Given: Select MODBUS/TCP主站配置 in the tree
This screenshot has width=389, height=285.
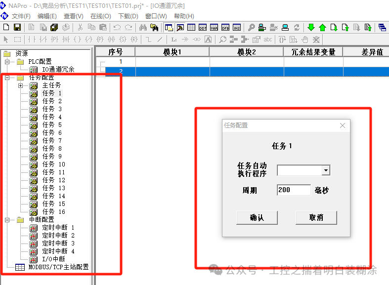Looking at the screenshot, I should pos(58,267).
